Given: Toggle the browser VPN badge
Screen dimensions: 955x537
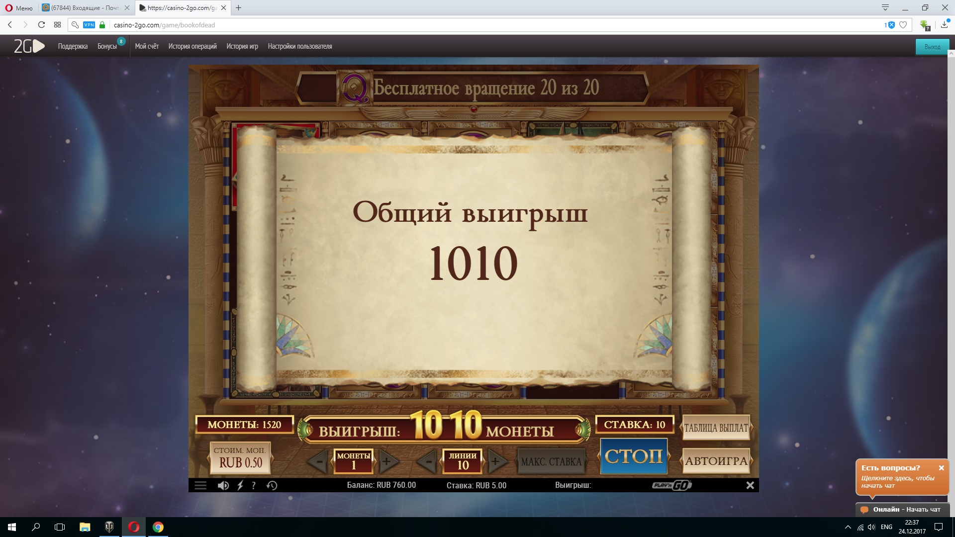Looking at the screenshot, I should pyautogui.click(x=89, y=25).
